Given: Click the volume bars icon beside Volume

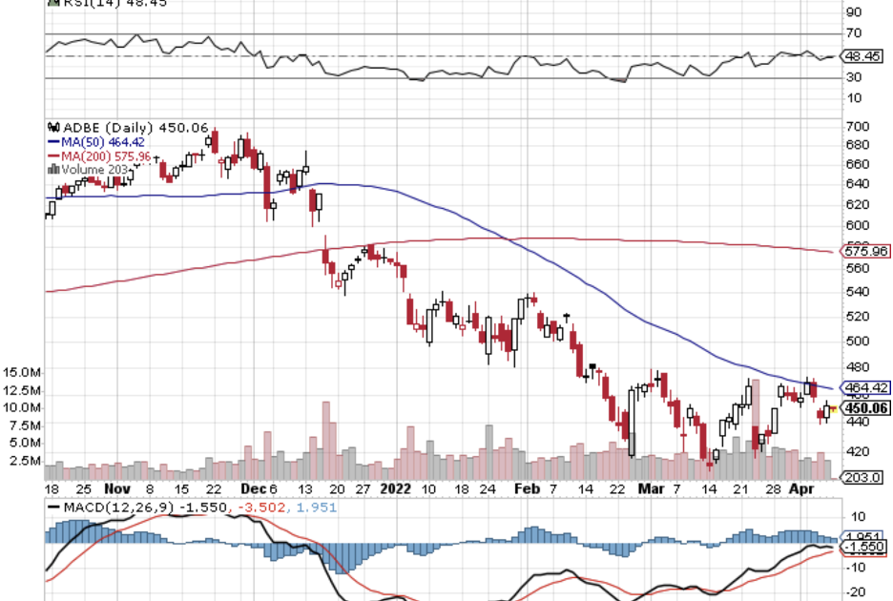Looking at the screenshot, I should [53, 169].
